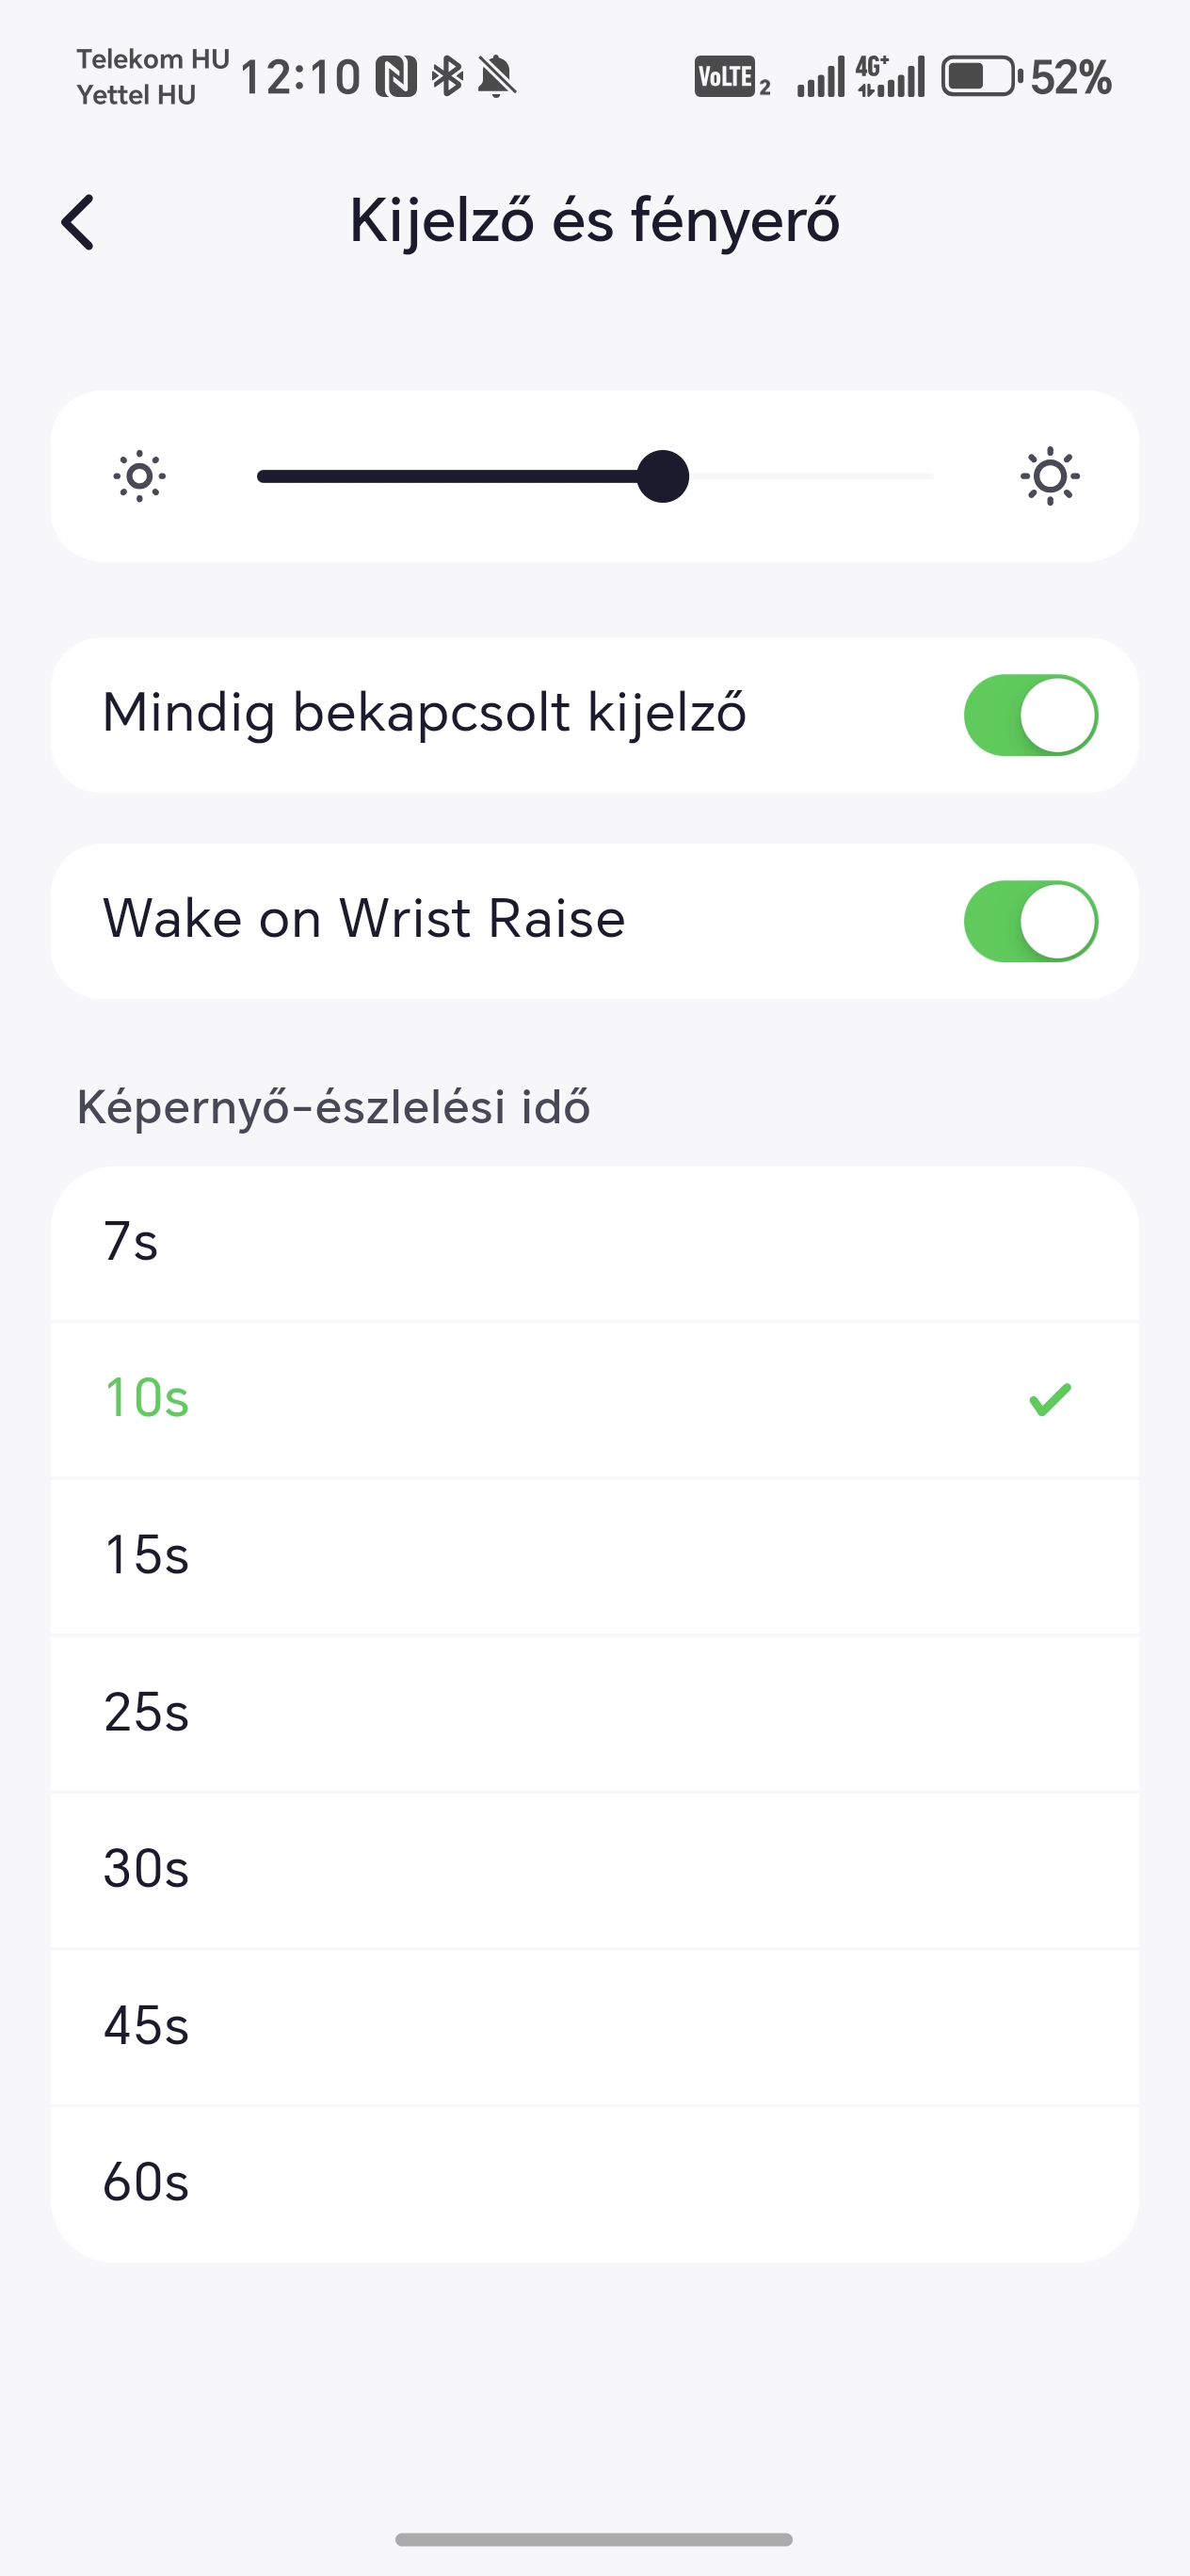Toggle Mindig bekapcsolt kijelző switch
Viewport: 1190px width, 2576px height.
(x=1031, y=715)
